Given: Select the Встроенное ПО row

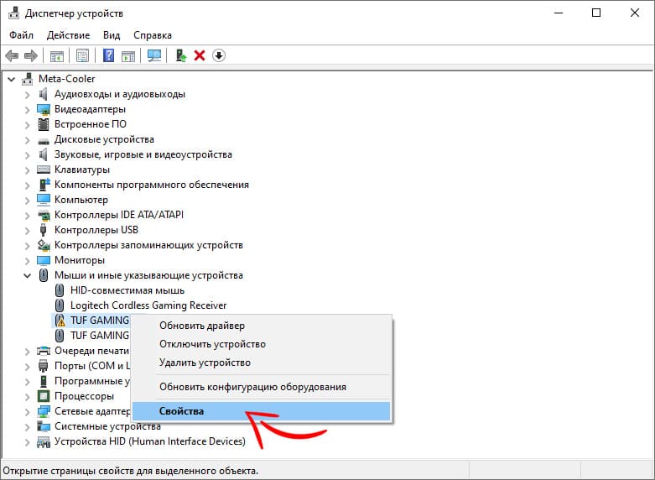Looking at the screenshot, I should coord(91,124).
